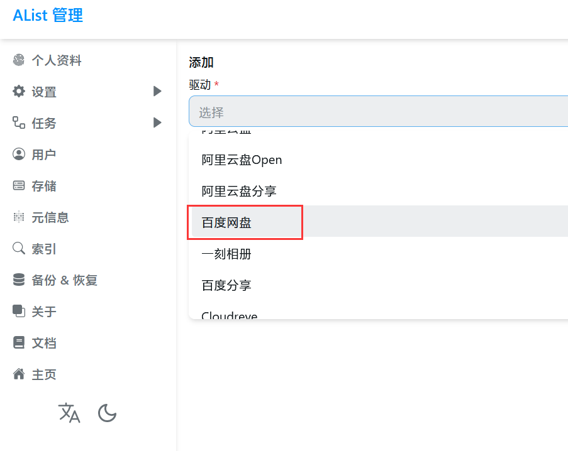Open 备份 & 恢复 page
Screen dimensions: 568x451
coord(65,280)
